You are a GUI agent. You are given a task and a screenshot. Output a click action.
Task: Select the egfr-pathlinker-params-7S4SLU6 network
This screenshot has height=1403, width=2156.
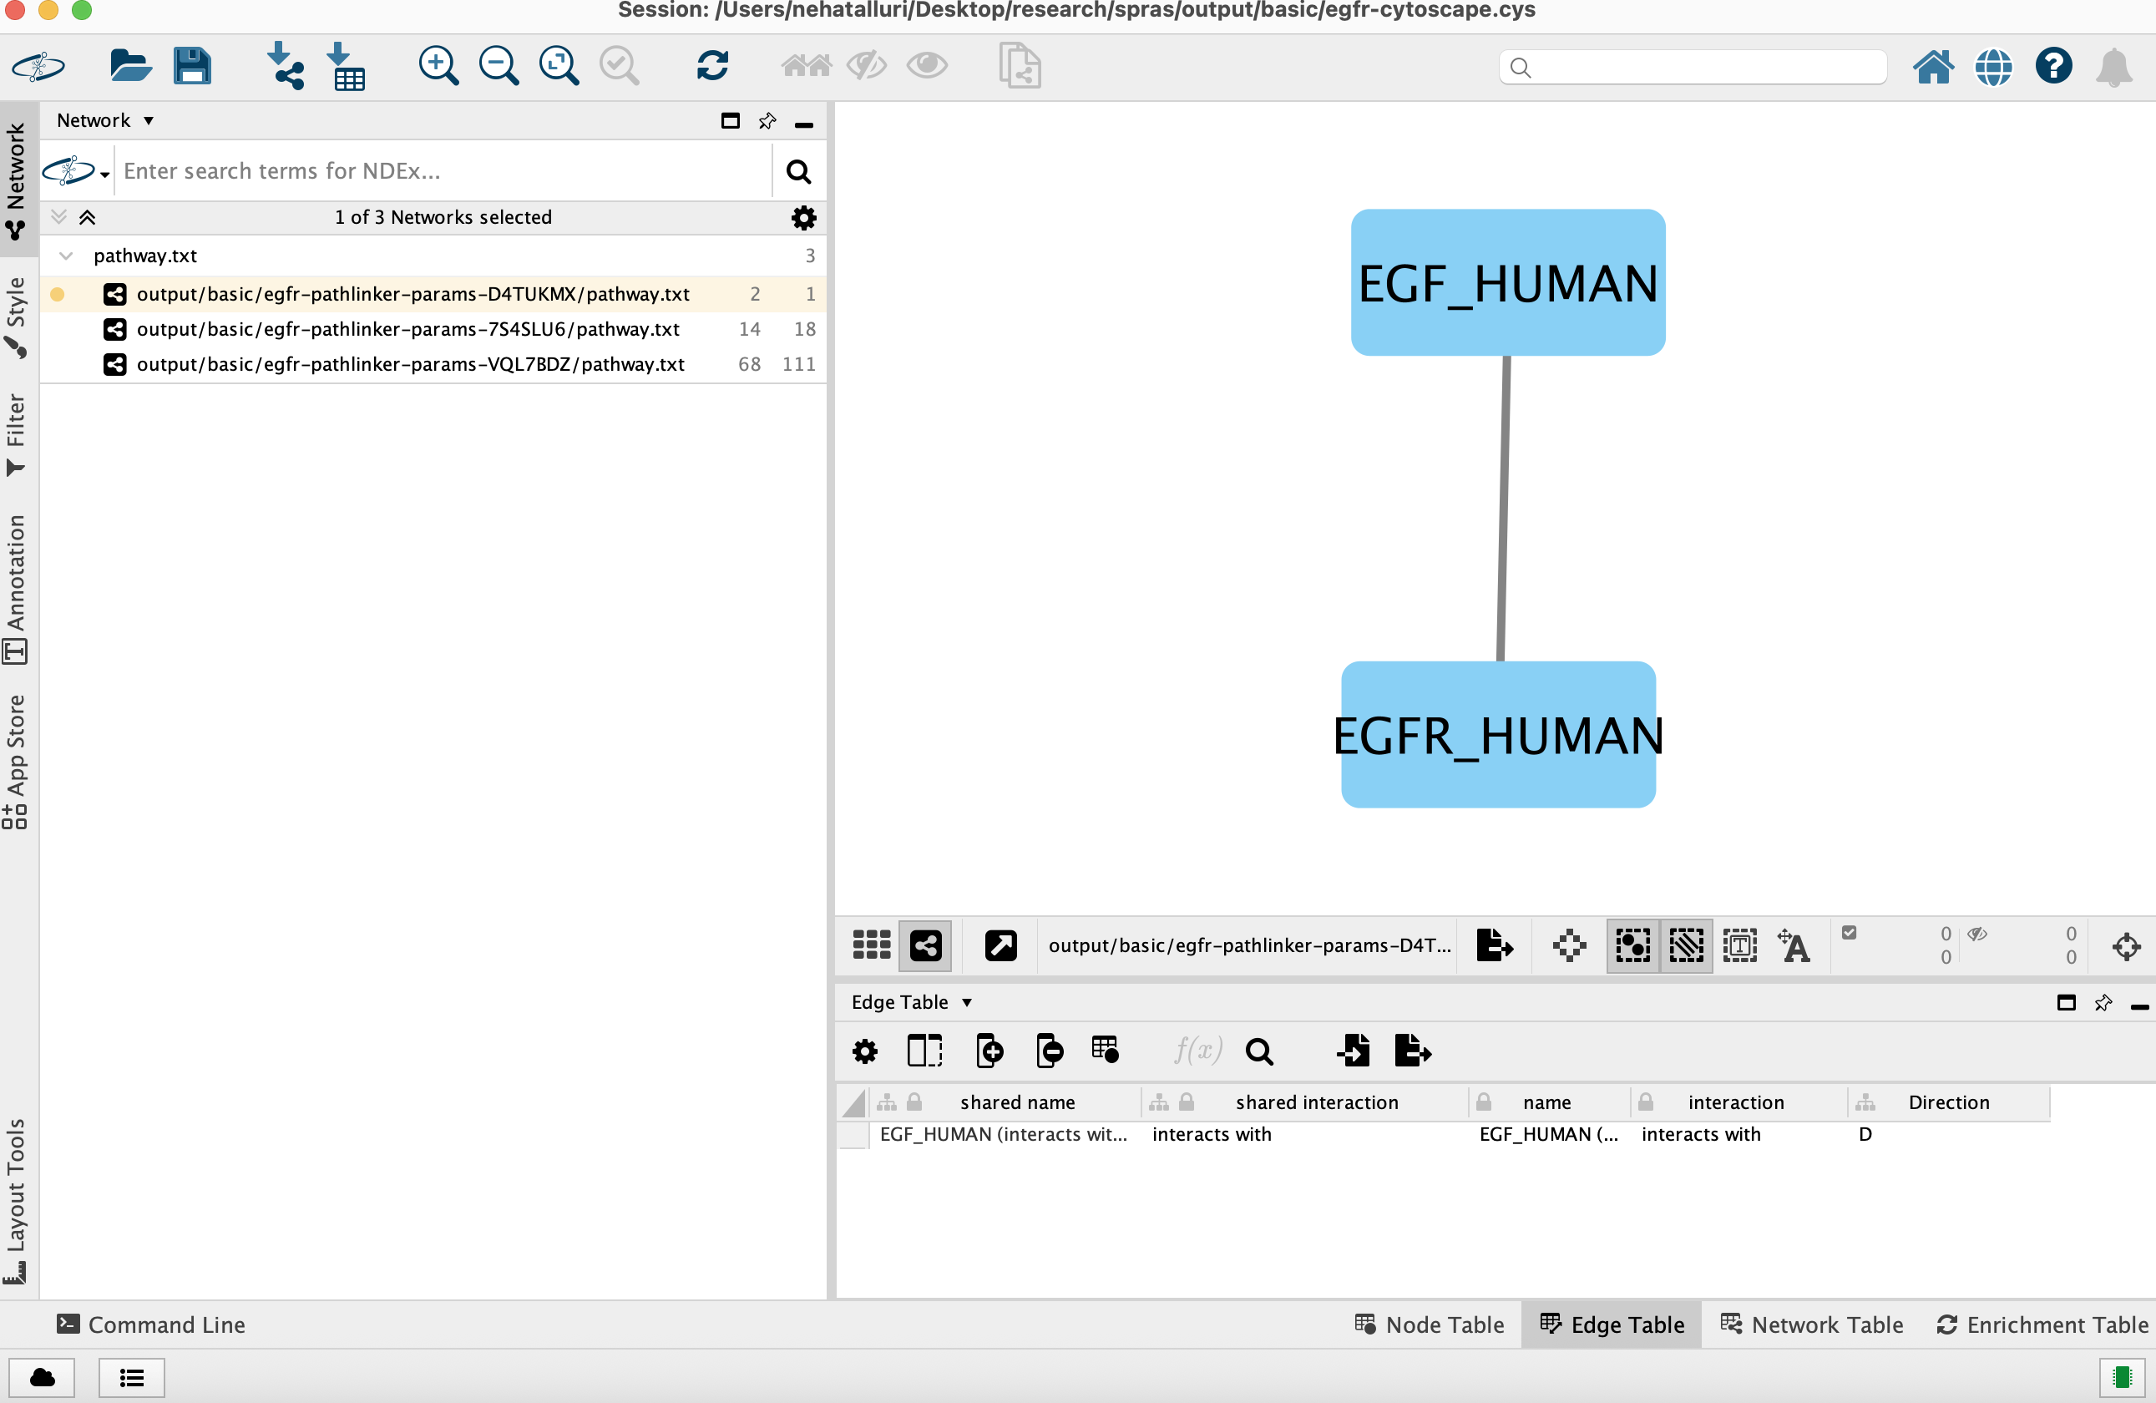point(407,329)
